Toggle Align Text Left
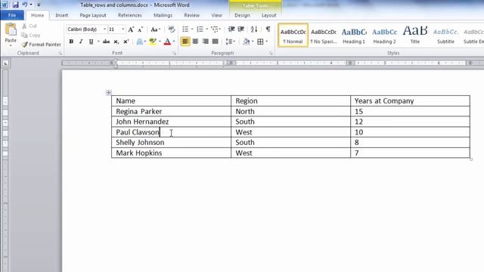484x272 pixels. coord(185,42)
